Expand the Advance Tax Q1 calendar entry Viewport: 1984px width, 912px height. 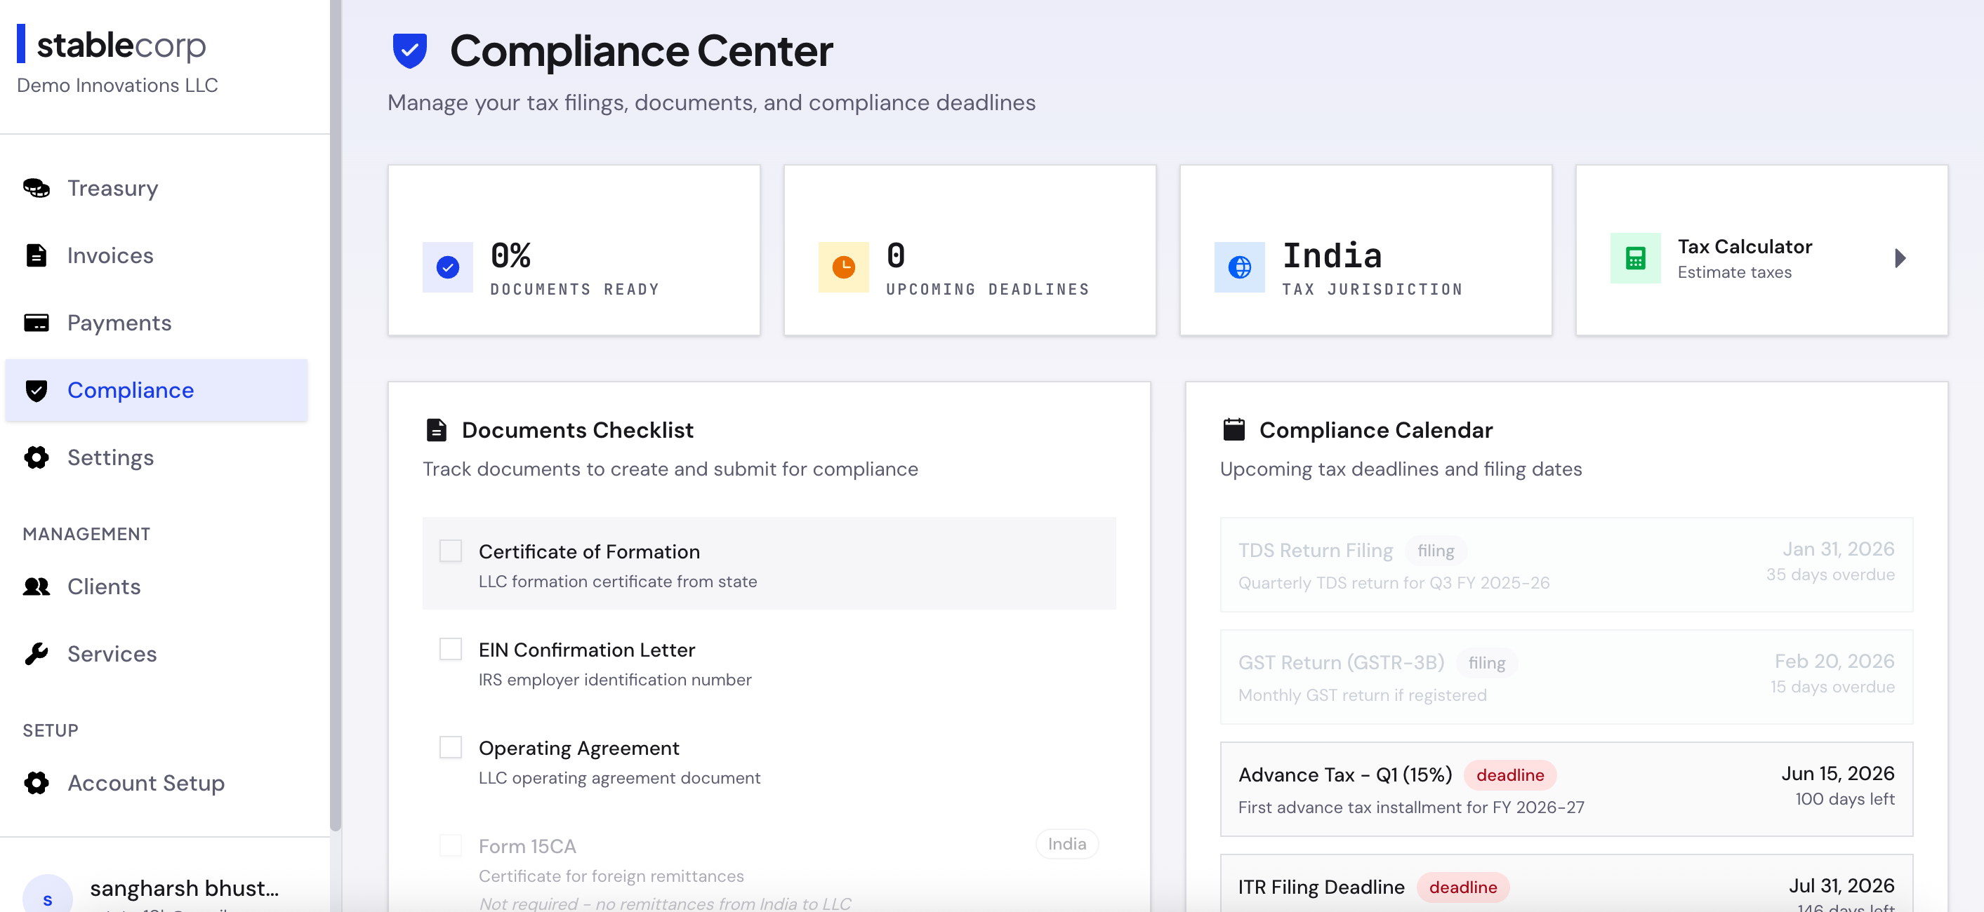(1566, 789)
